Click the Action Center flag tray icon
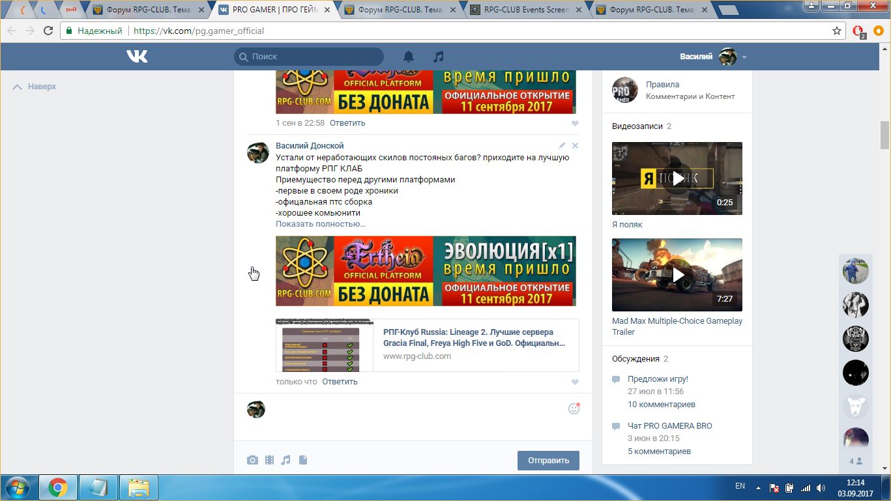This screenshot has height=501, width=891. coord(775,487)
